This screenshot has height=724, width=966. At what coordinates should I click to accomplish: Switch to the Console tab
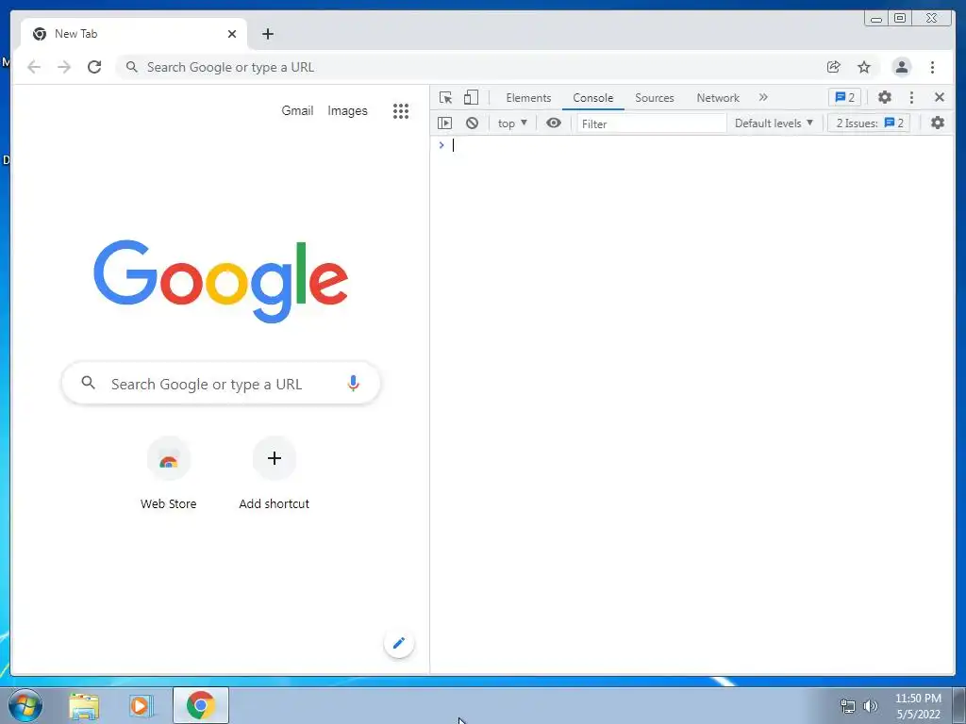(x=592, y=98)
